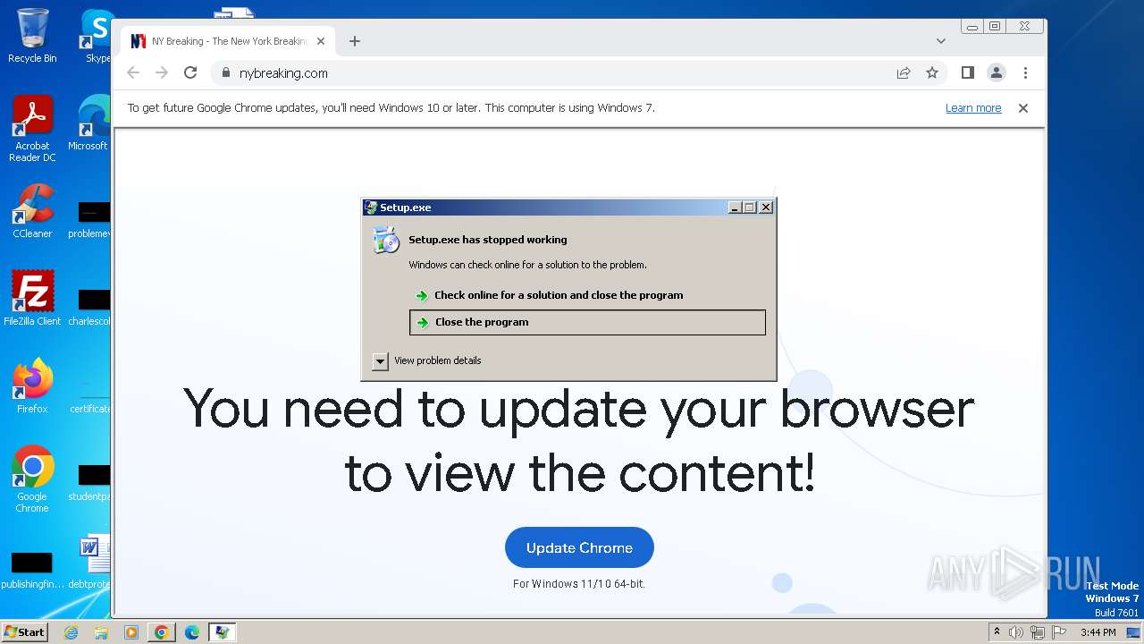Open Action Center flag icon

click(1058, 632)
